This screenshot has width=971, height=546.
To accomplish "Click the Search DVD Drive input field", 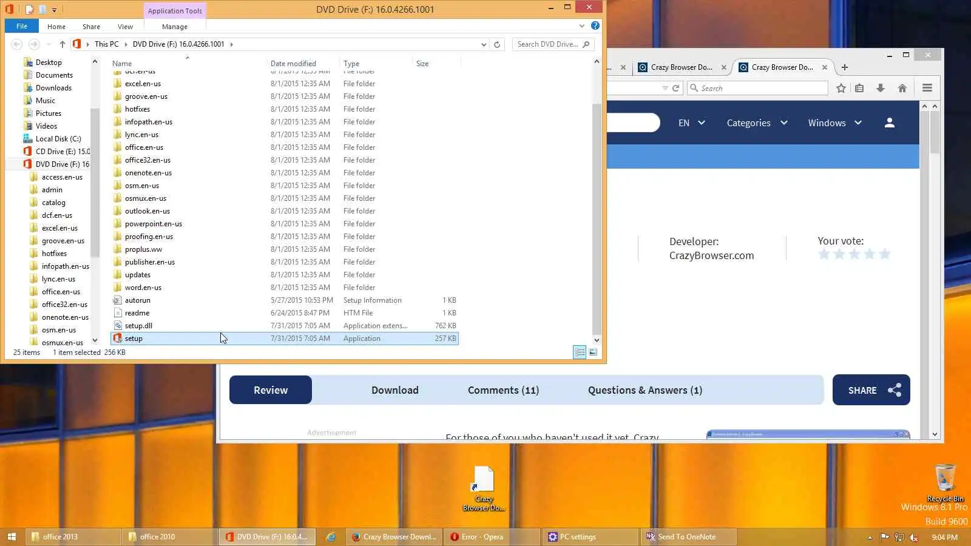I will coord(546,44).
